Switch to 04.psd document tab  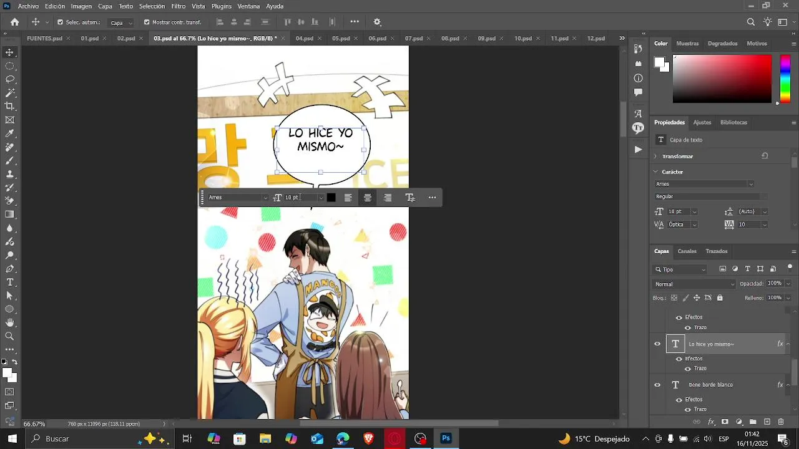(304, 38)
